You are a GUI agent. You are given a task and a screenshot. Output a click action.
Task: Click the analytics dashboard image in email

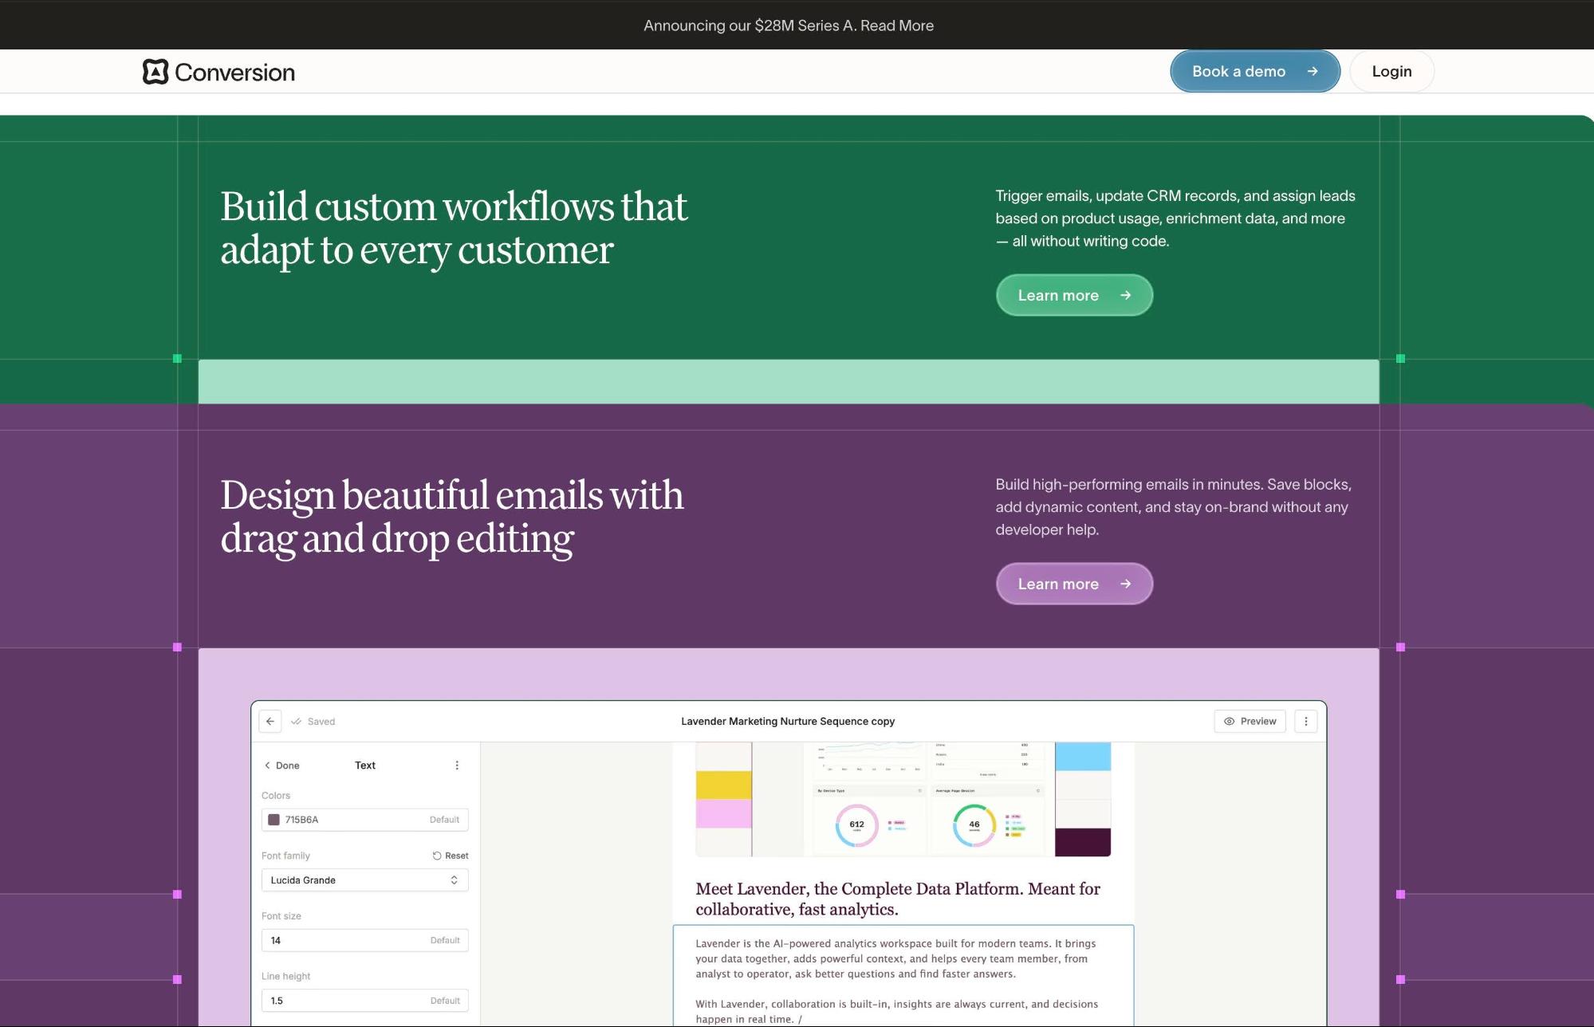[903, 799]
